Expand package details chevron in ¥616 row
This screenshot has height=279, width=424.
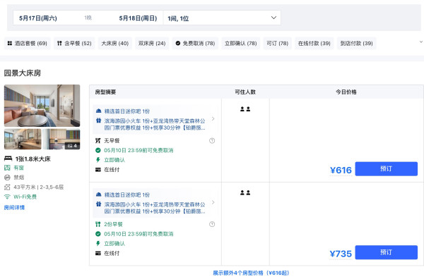pyautogui.click(x=213, y=118)
